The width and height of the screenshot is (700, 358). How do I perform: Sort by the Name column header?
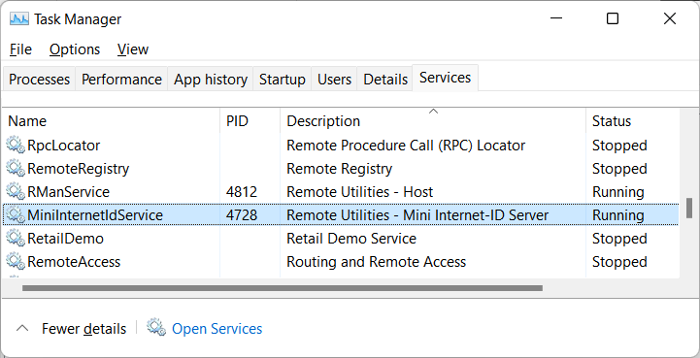pos(111,121)
